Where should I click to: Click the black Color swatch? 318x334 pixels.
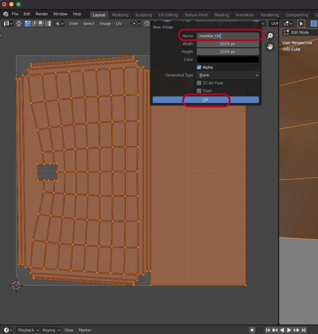click(x=228, y=59)
